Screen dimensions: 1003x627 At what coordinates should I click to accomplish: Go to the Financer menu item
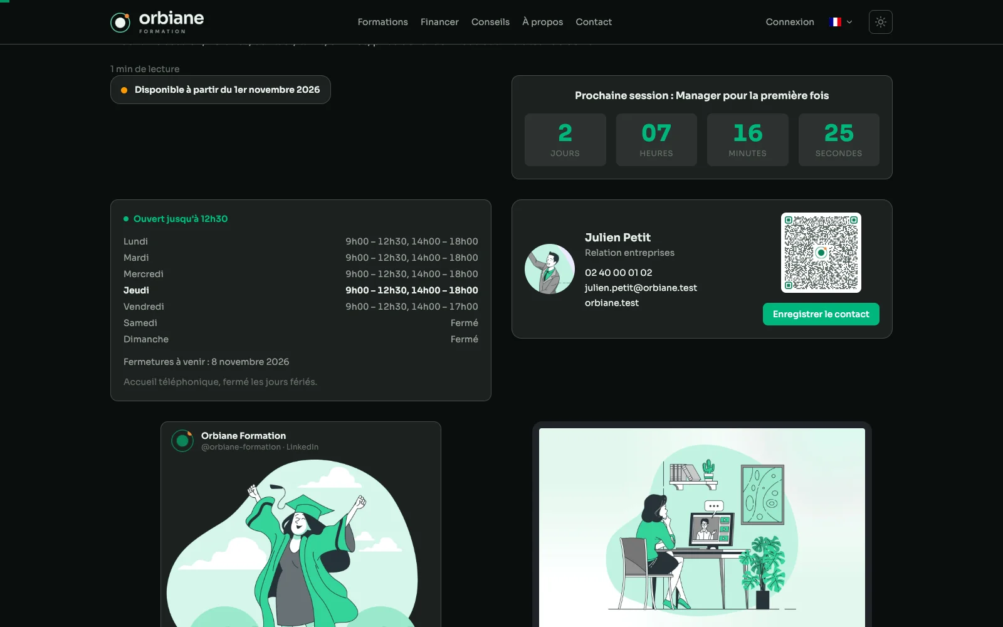coord(439,22)
